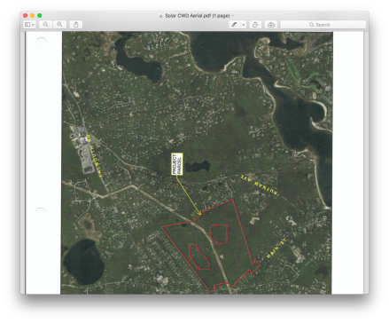Focus the Search field
The height and width of the screenshot is (323, 389).
pos(323,25)
